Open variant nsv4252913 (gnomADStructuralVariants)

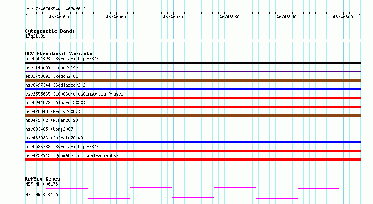tap(72, 155)
